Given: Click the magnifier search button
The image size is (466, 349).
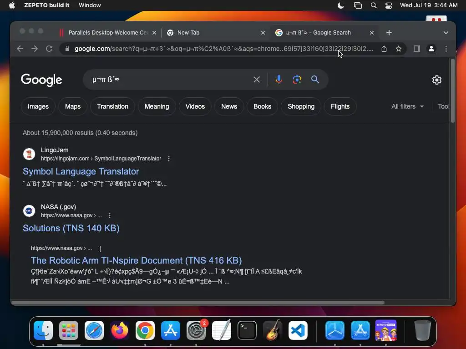Looking at the screenshot, I should (x=315, y=79).
